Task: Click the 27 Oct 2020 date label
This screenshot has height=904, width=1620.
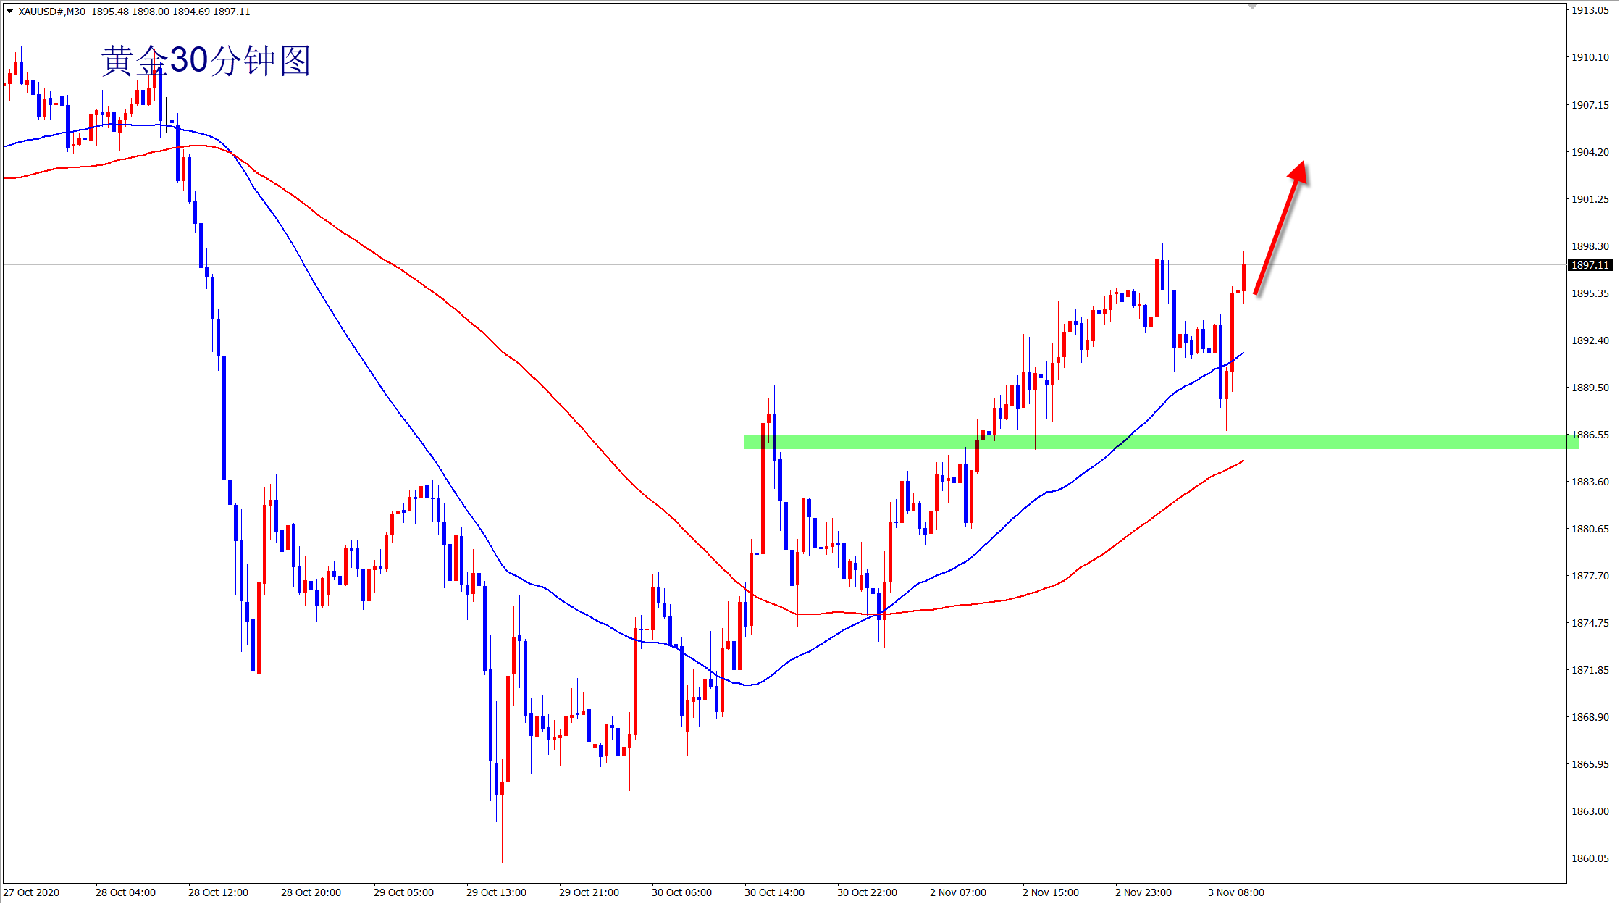Action: [31, 892]
